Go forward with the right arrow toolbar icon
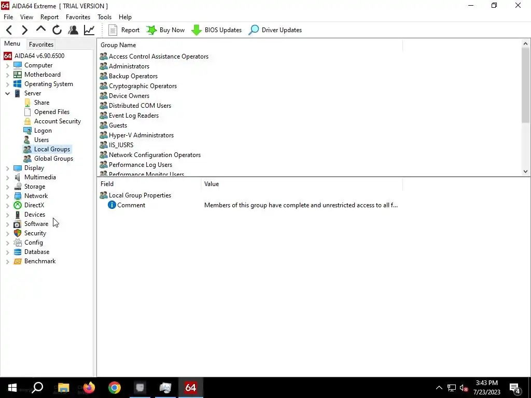This screenshot has width=531, height=398. coord(25,30)
